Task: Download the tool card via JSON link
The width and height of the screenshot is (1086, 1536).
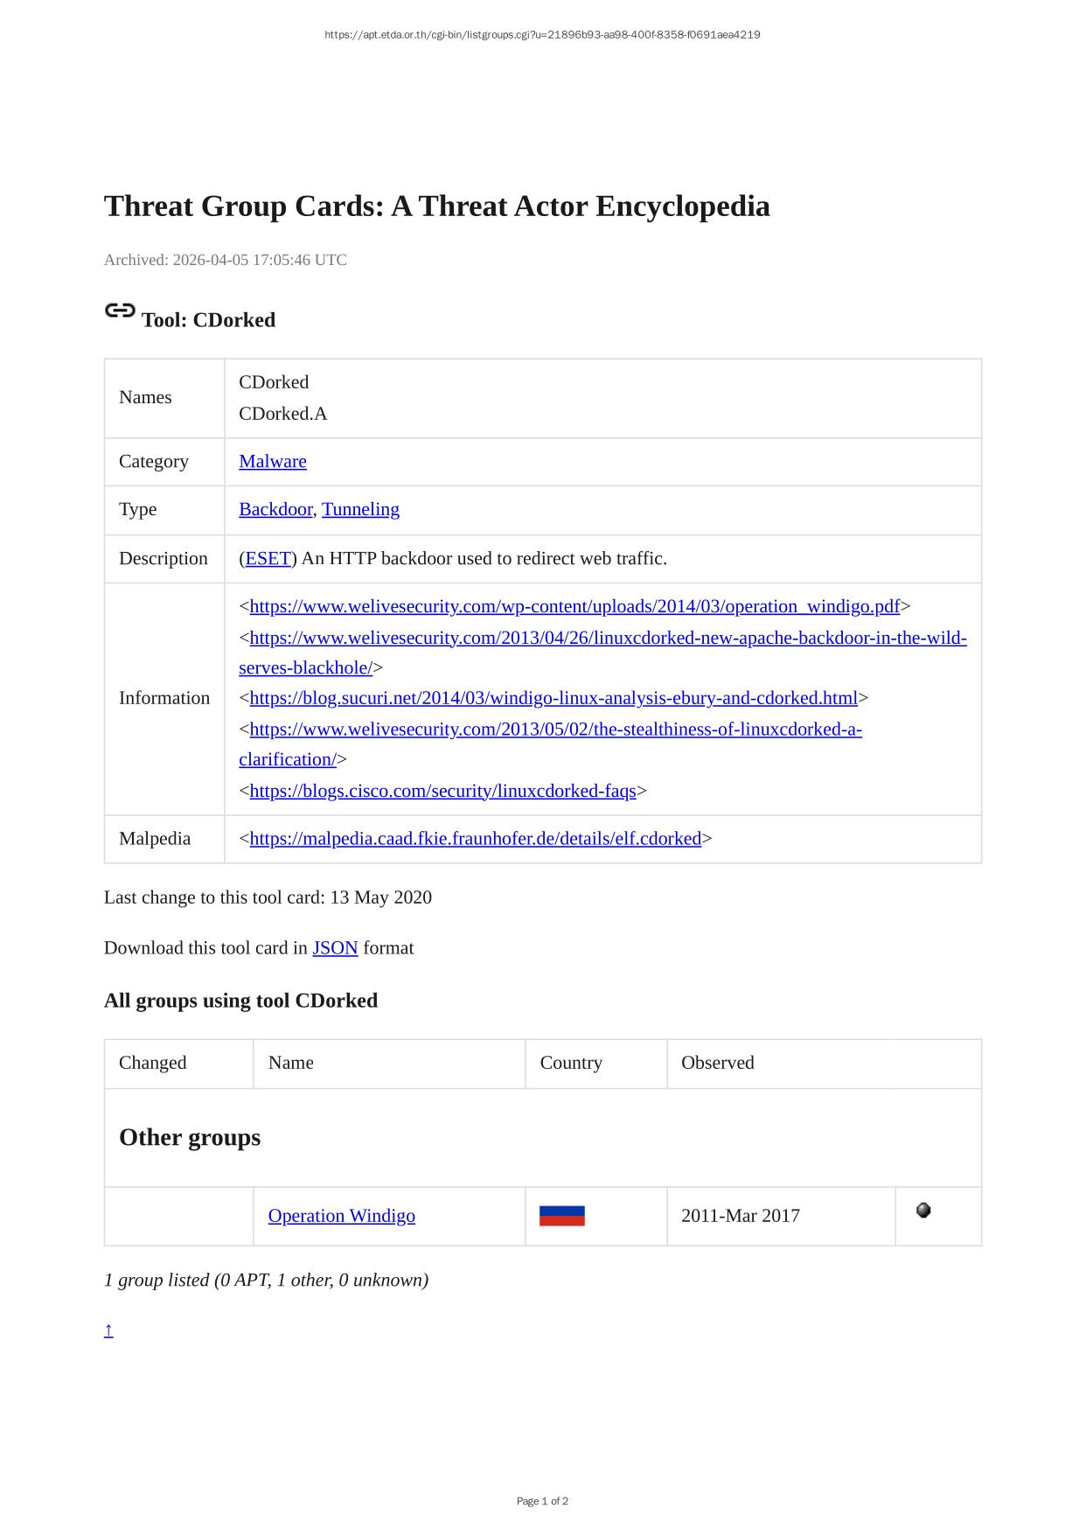Action: click(x=335, y=948)
